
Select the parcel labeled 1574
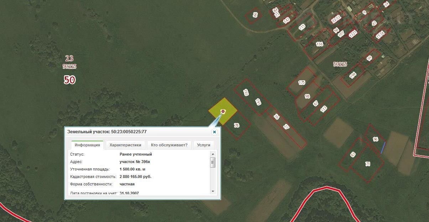[380, 35]
